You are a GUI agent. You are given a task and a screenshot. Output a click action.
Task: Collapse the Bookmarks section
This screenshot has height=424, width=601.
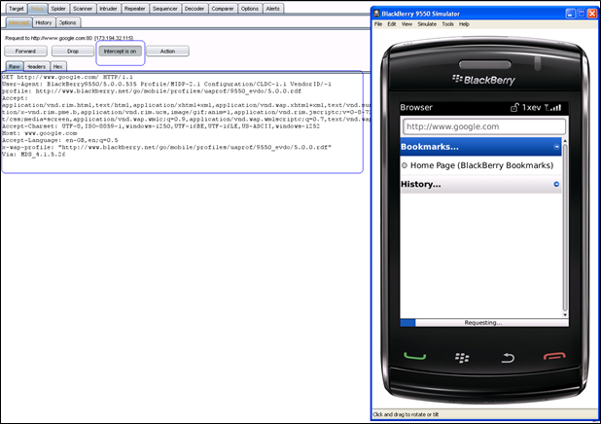pos(556,146)
